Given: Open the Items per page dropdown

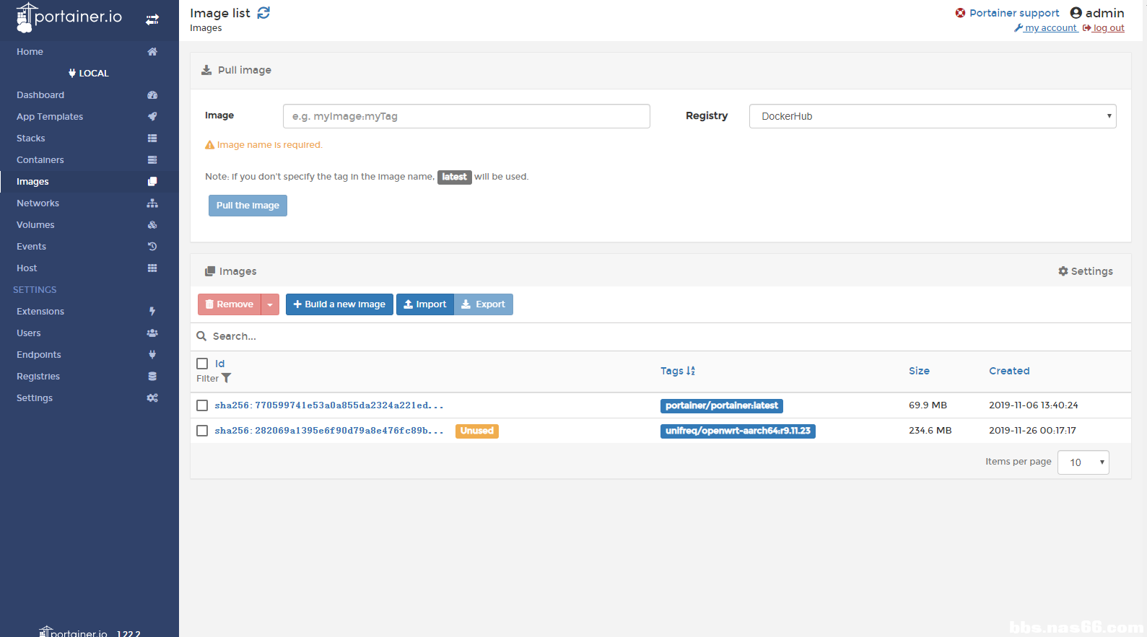Looking at the screenshot, I should pyautogui.click(x=1083, y=462).
